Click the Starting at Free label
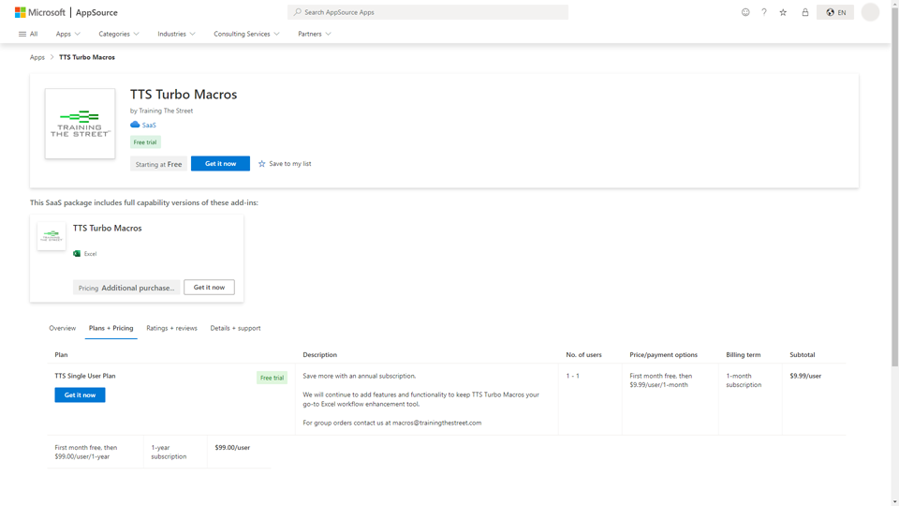Image resolution: width=899 pixels, height=506 pixels. pyautogui.click(x=158, y=164)
